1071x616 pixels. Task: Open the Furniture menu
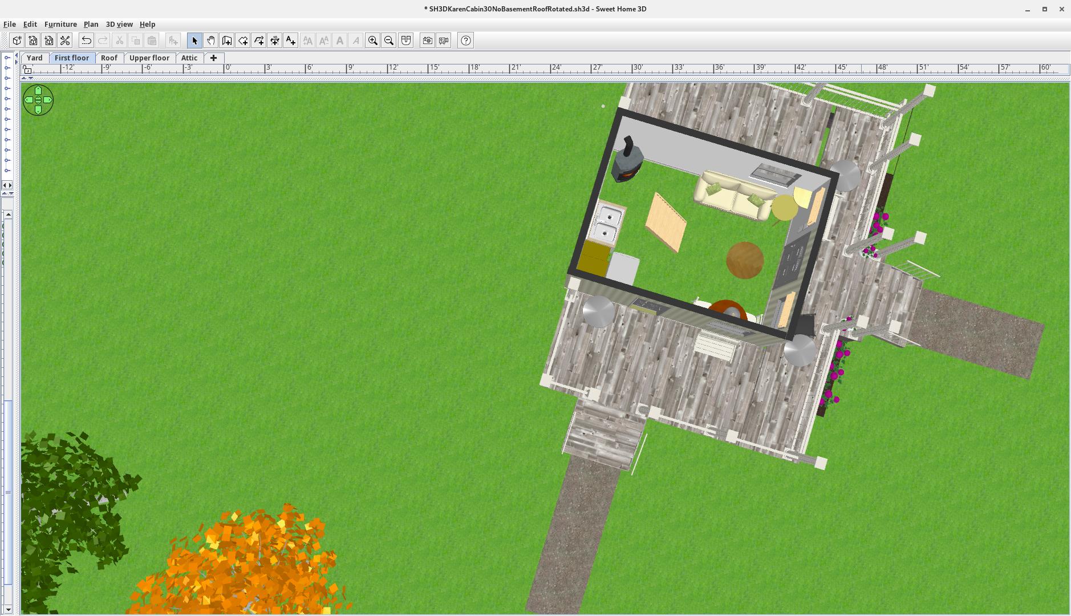(60, 25)
